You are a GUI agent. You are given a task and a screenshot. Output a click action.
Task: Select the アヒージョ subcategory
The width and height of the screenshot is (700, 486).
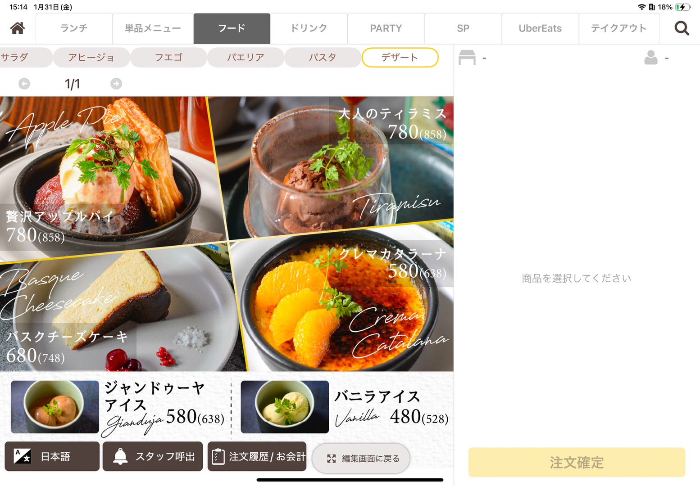[x=91, y=58]
